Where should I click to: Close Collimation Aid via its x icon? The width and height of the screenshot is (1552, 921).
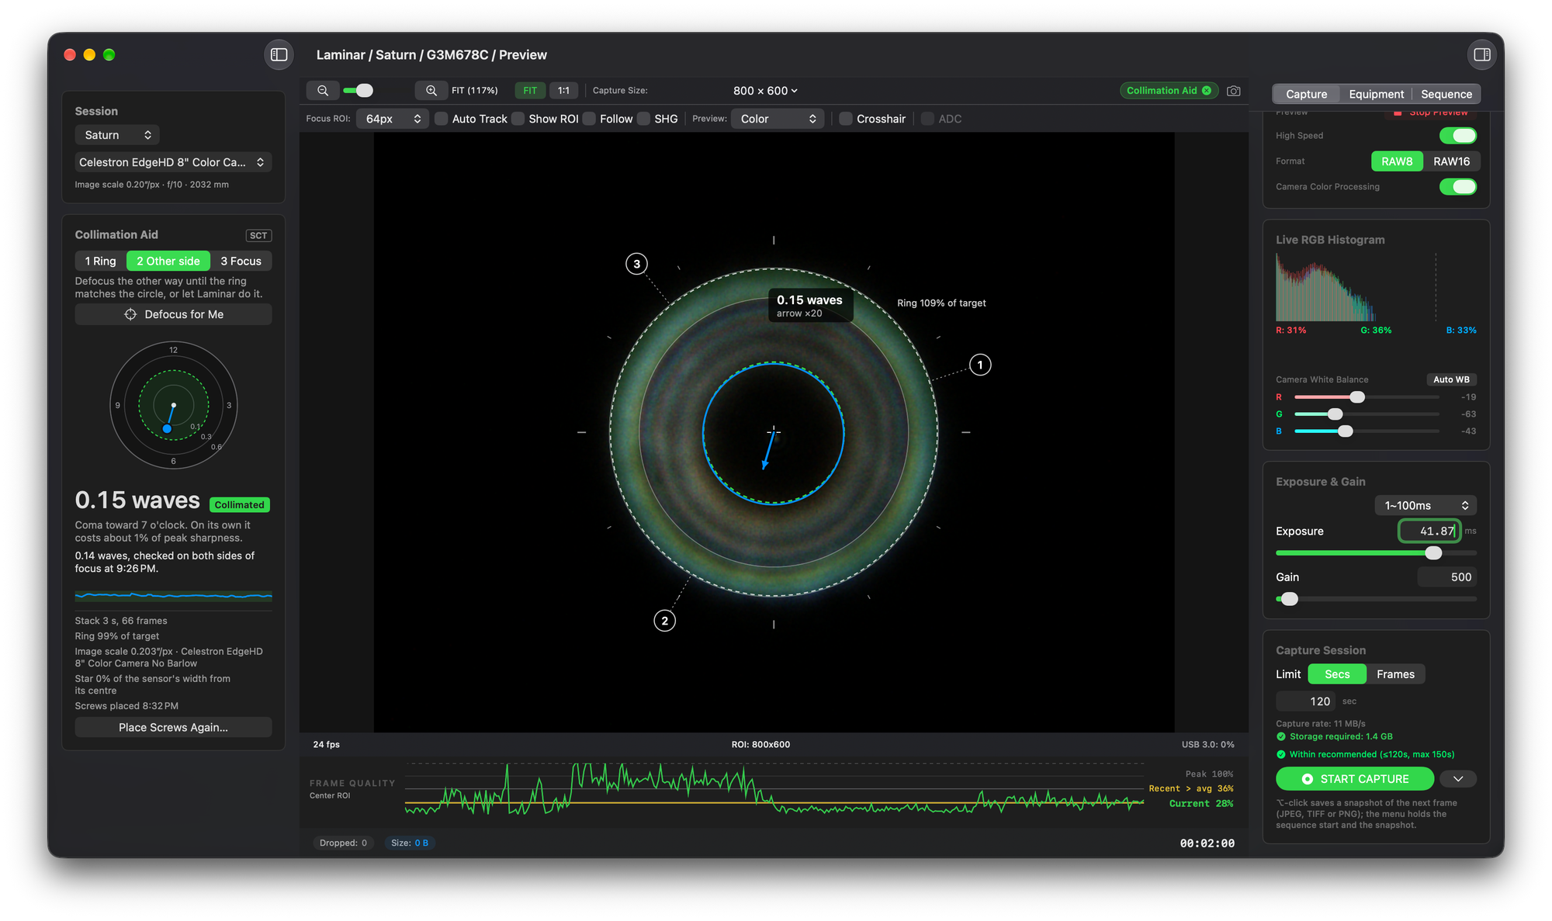point(1207,91)
